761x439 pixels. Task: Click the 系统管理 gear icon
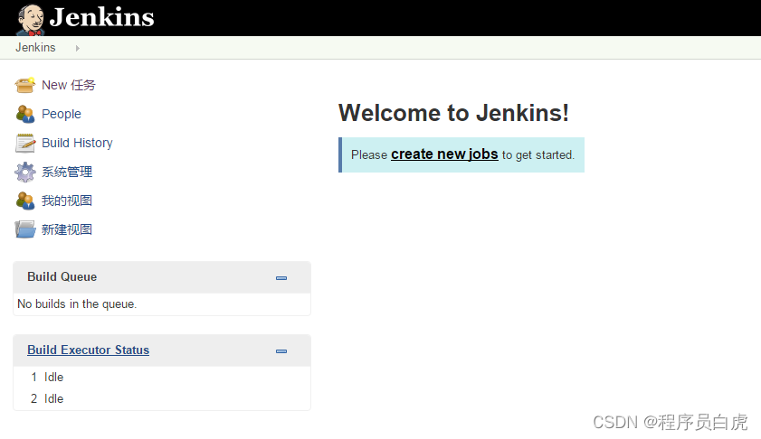24,172
